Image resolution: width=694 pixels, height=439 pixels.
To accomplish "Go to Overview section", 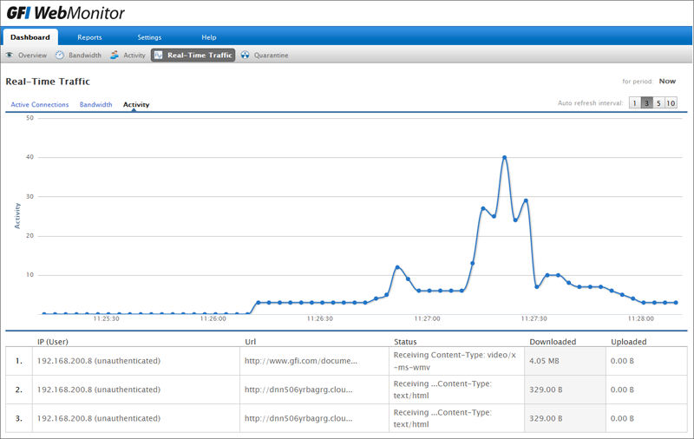I will (32, 56).
